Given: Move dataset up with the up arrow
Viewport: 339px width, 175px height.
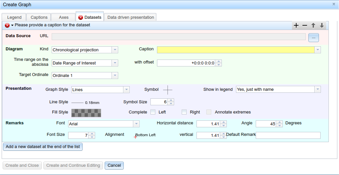Looking at the screenshot, I should pos(313,26).
